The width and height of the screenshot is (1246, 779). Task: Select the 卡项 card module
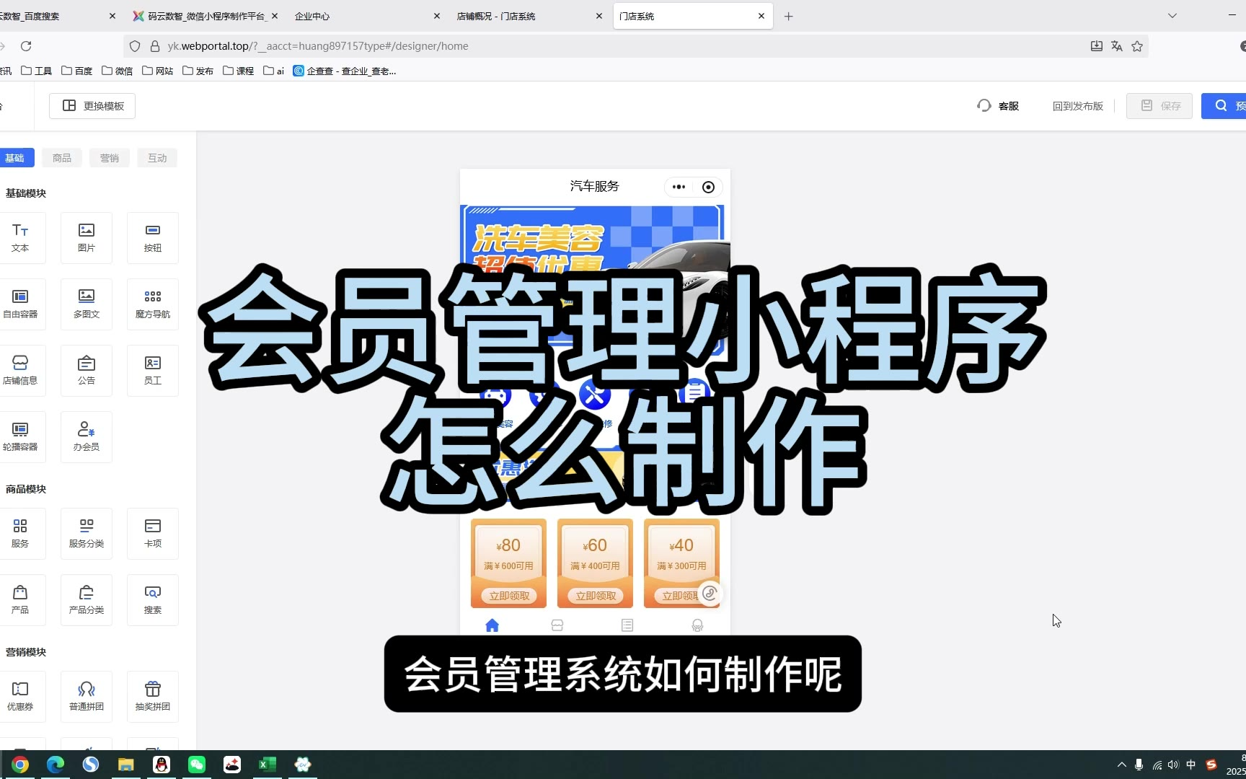point(152,533)
